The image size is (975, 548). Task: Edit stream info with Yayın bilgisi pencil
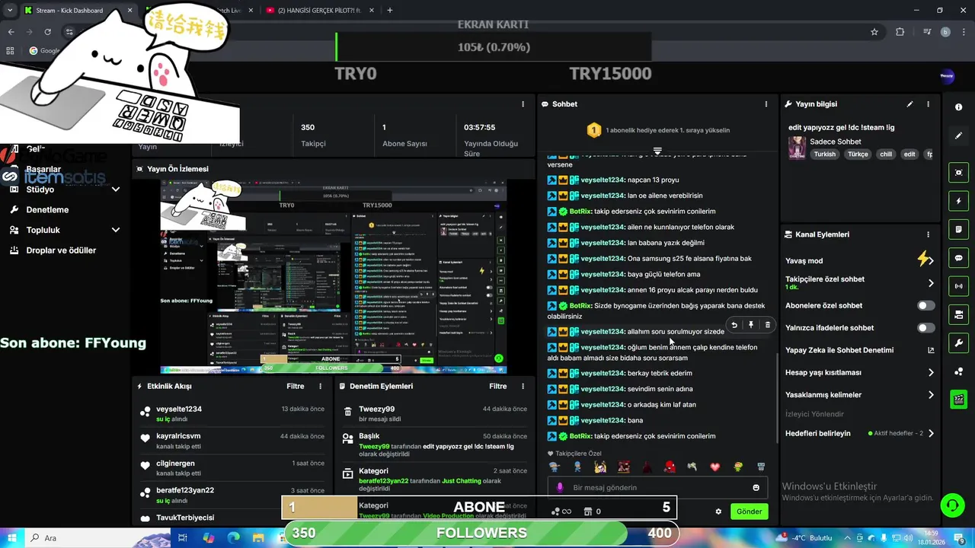[909, 104]
